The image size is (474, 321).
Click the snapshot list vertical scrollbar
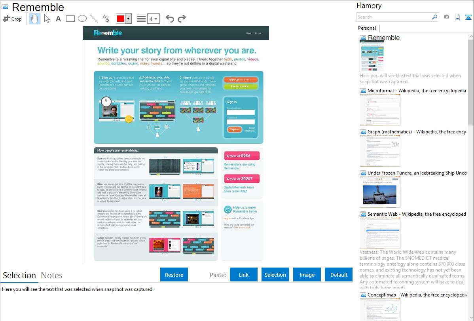[x=471, y=82]
